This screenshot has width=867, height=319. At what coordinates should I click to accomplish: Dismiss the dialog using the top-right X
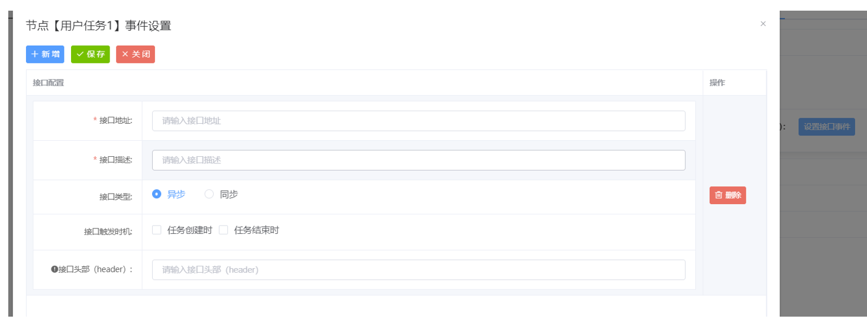click(763, 24)
